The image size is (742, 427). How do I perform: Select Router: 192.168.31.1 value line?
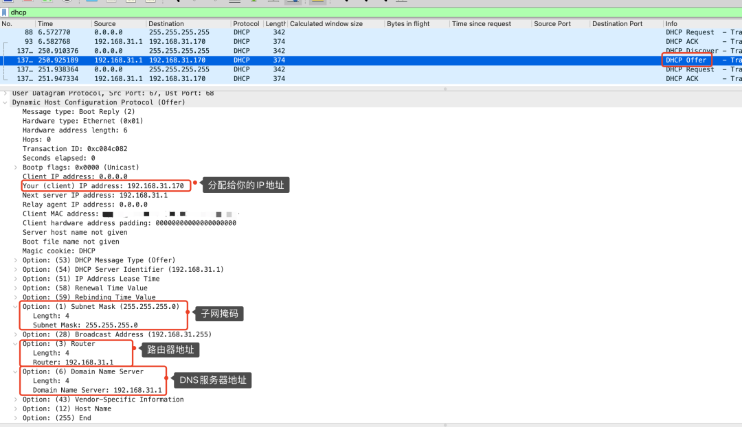click(x=73, y=362)
